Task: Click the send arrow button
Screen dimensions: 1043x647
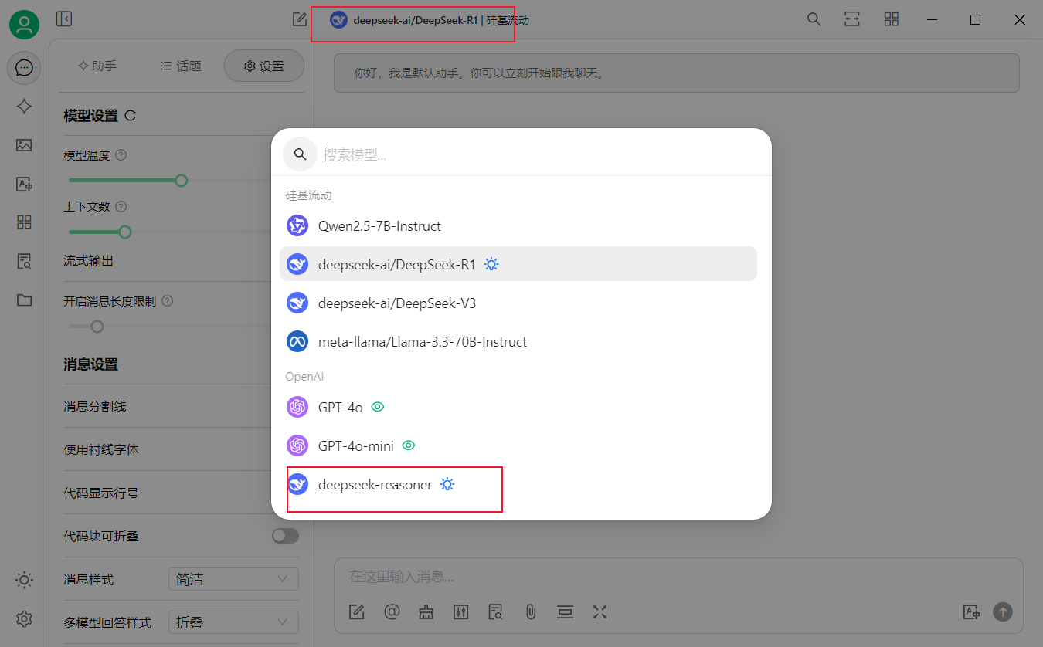Action: coord(1003,612)
